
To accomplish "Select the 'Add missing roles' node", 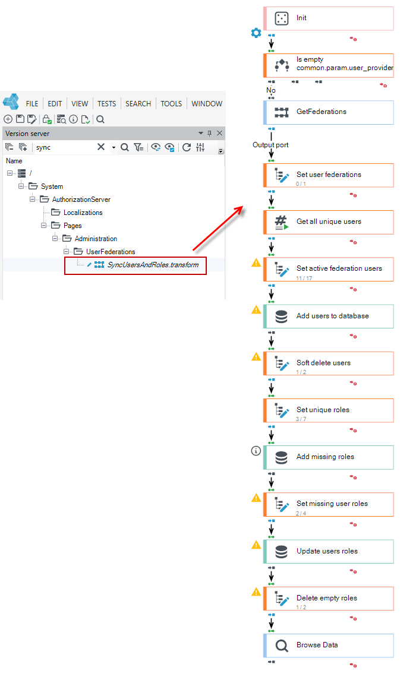I will [328, 458].
